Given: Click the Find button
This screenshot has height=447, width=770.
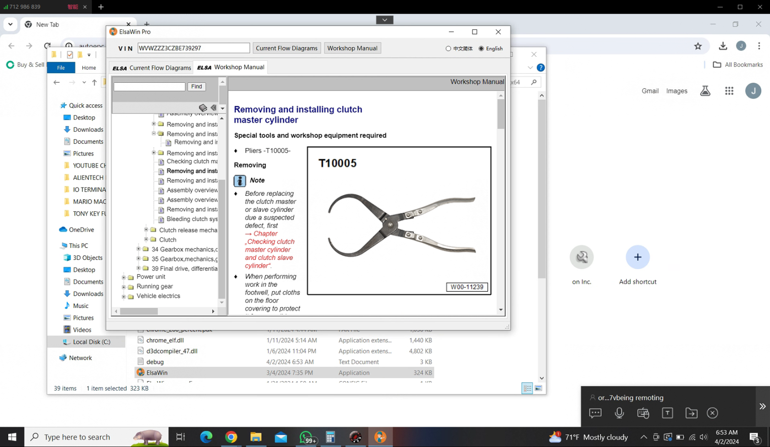Looking at the screenshot, I should pos(196,87).
